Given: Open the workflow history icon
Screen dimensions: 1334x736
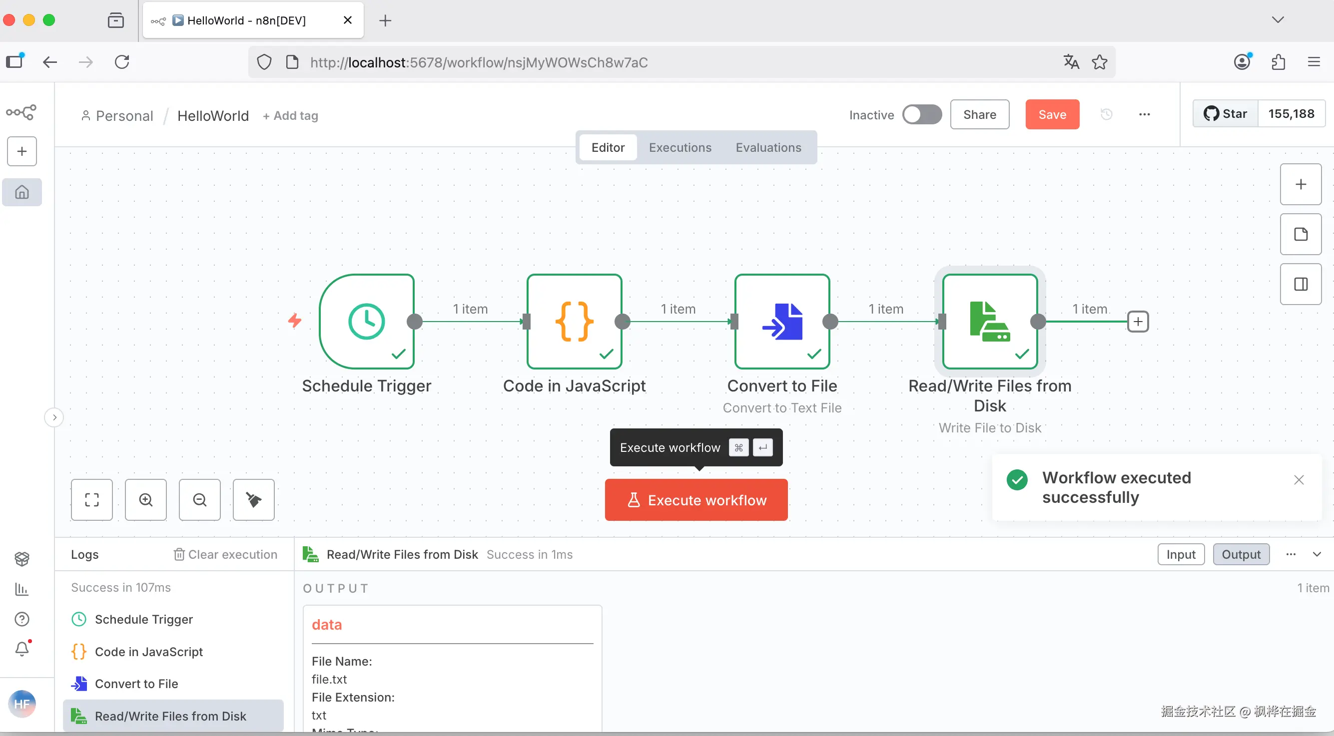Looking at the screenshot, I should click(1106, 114).
